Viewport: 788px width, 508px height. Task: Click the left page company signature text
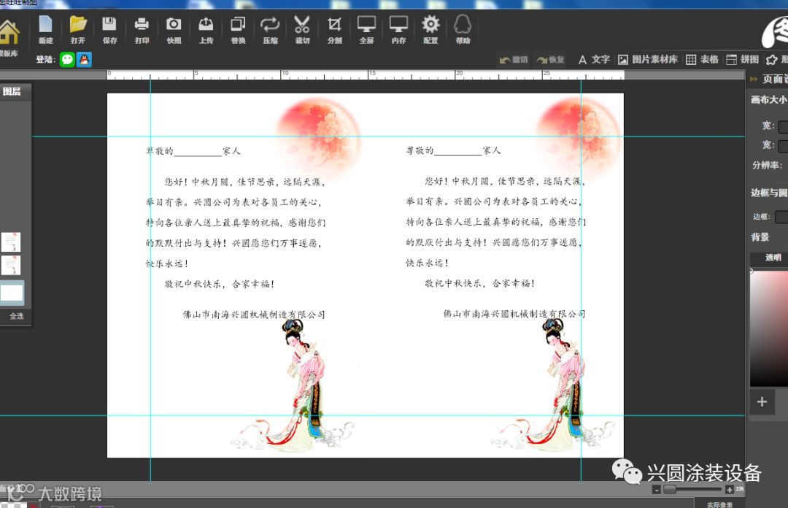coord(254,315)
